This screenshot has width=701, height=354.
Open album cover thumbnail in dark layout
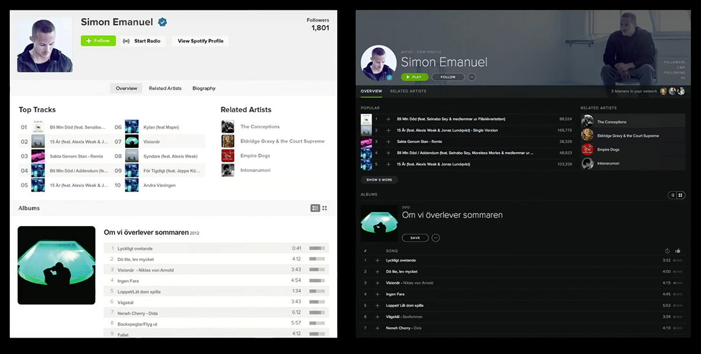pyautogui.click(x=380, y=223)
